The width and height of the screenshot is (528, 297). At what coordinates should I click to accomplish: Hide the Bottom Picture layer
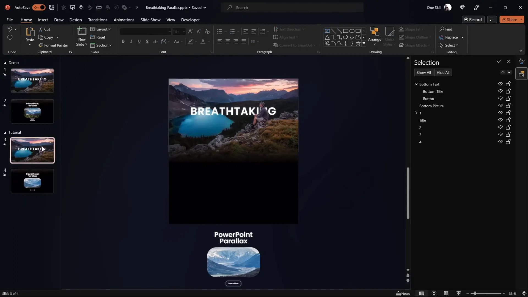[500, 106]
